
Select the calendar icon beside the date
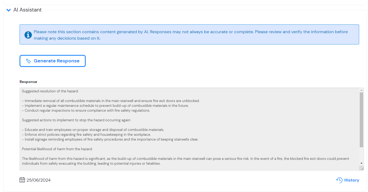(x=22, y=180)
